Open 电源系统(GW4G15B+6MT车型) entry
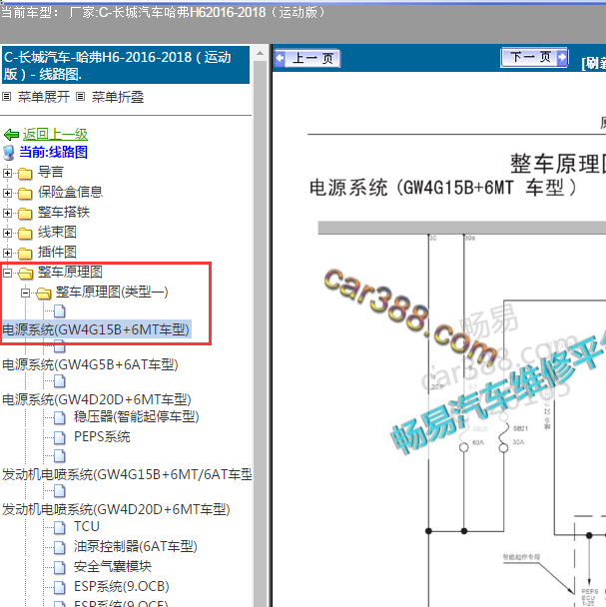The height and width of the screenshot is (607, 606). coord(96,329)
